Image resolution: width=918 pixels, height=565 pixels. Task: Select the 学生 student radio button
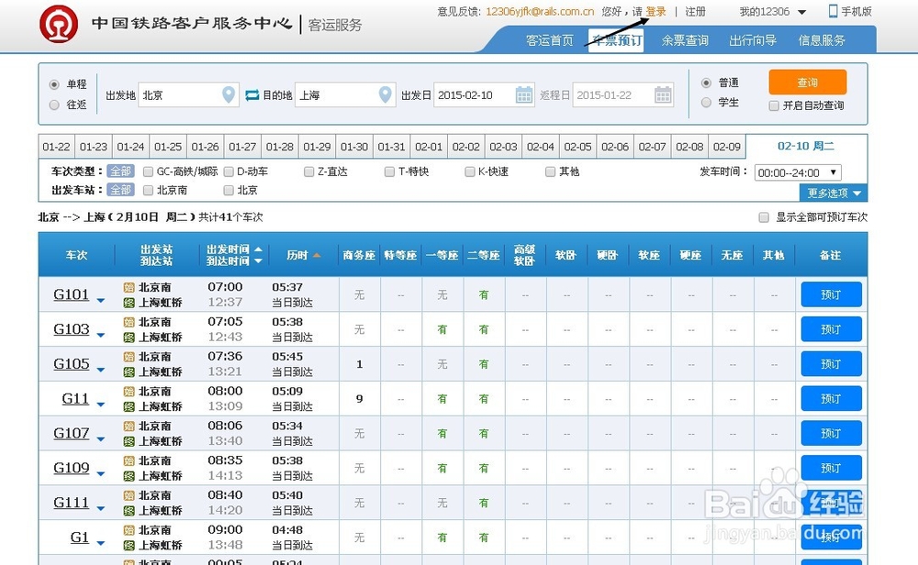[706, 103]
